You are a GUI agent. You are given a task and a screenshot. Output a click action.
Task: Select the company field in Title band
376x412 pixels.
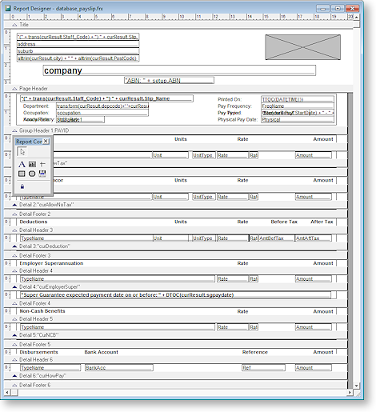tap(179, 70)
